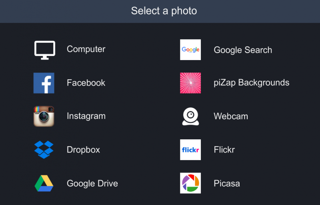Click the Google Drive triangle icon

click(44, 183)
